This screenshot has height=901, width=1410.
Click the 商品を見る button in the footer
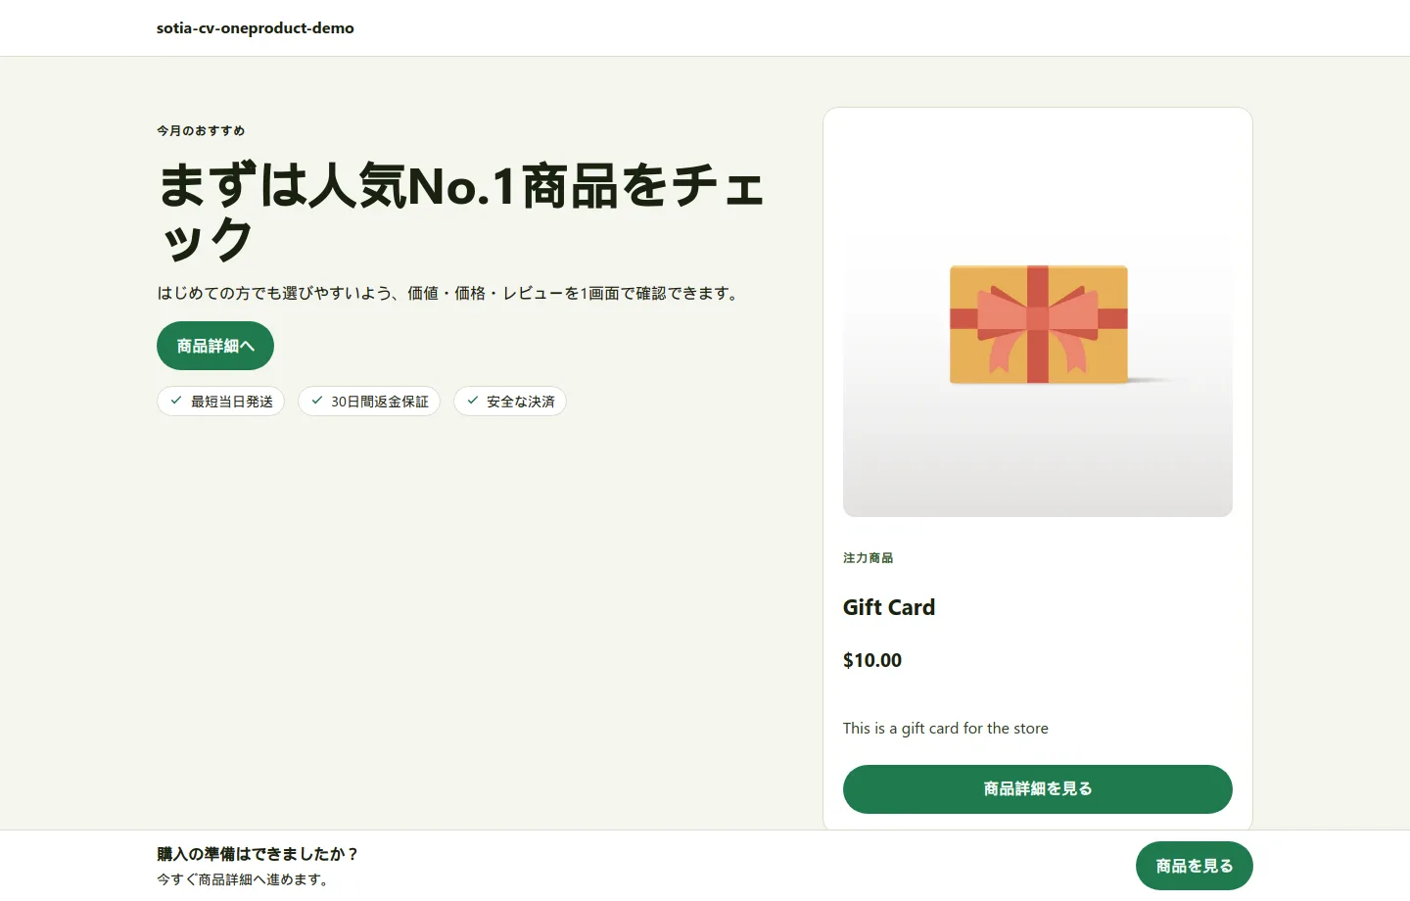pos(1194,865)
